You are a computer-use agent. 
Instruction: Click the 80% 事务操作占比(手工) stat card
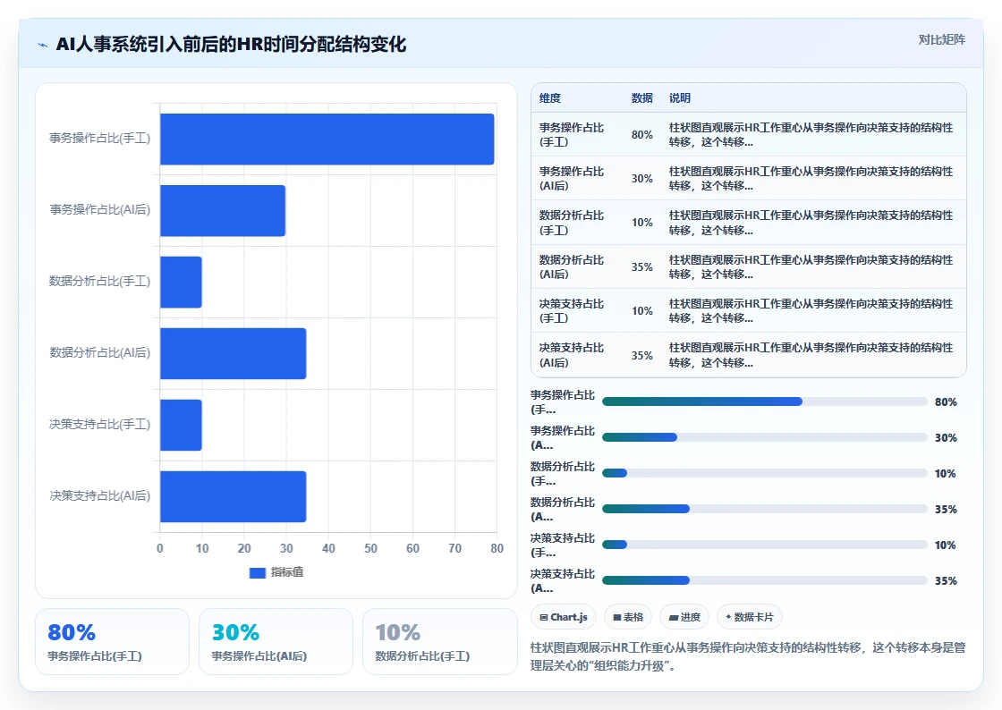click(113, 642)
